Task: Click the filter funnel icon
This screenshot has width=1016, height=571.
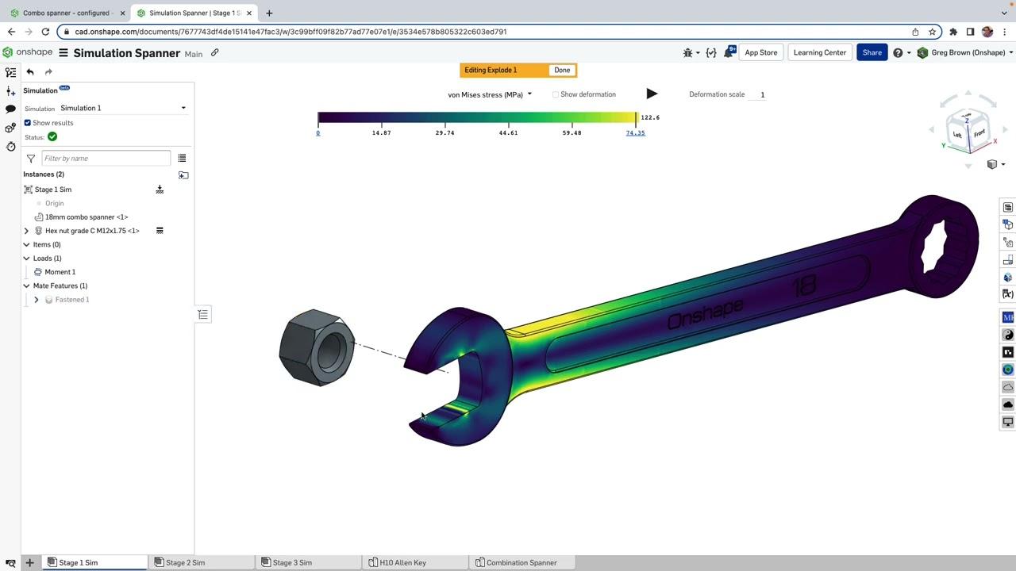Action: pyautogui.click(x=31, y=159)
